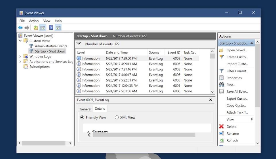Expand Applications and Services Logs node

(x=20, y=61)
